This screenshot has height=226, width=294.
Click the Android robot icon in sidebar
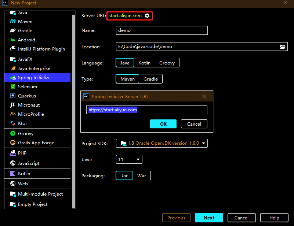click(x=13, y=40)
